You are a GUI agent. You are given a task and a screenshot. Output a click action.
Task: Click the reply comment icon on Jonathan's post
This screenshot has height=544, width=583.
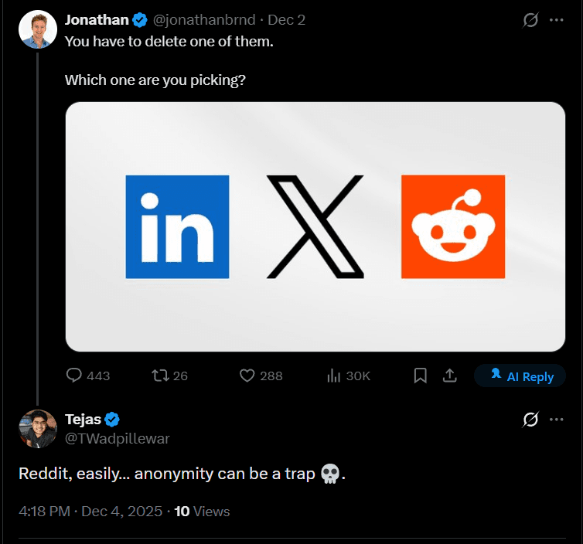click(x=75, y=376)
